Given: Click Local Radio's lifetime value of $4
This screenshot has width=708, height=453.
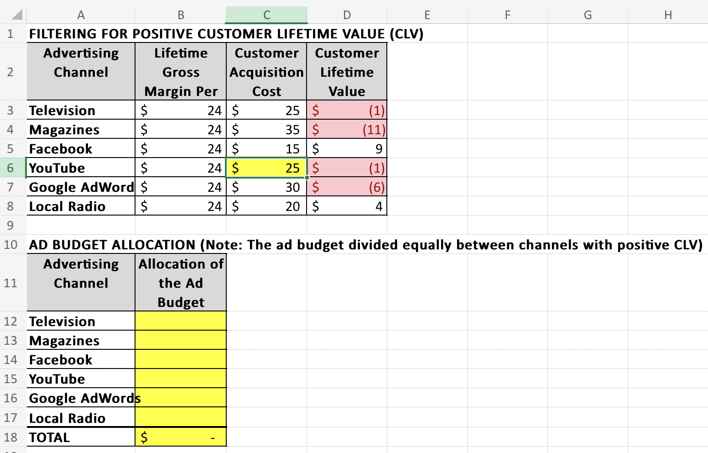Looking at the screenshot, I should pos(347,206).
